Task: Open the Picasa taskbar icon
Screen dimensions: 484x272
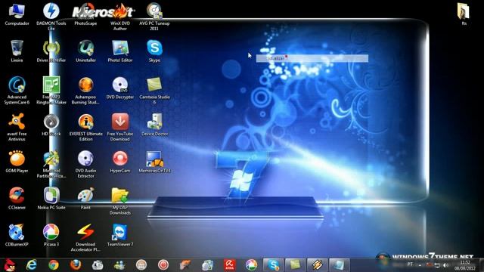Action: (x=251, y=265)
